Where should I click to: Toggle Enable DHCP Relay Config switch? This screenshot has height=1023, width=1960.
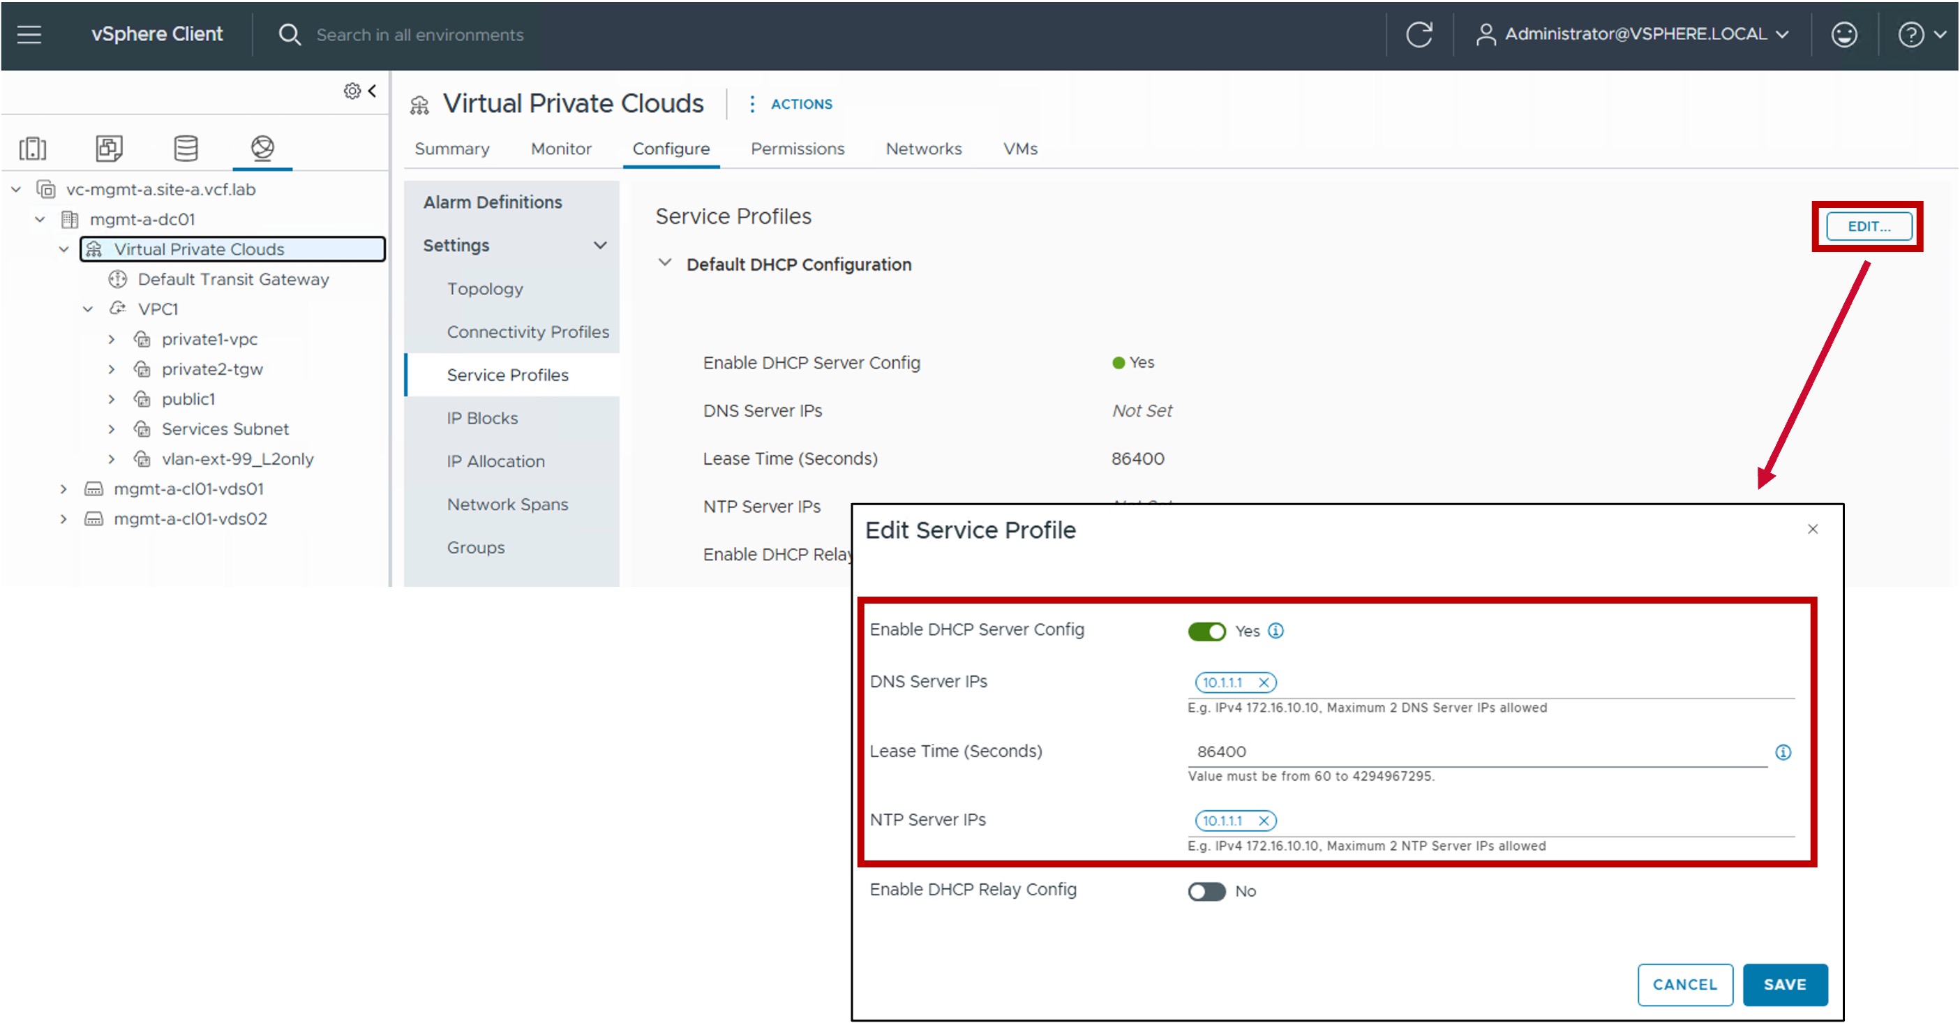point(1206,891)
